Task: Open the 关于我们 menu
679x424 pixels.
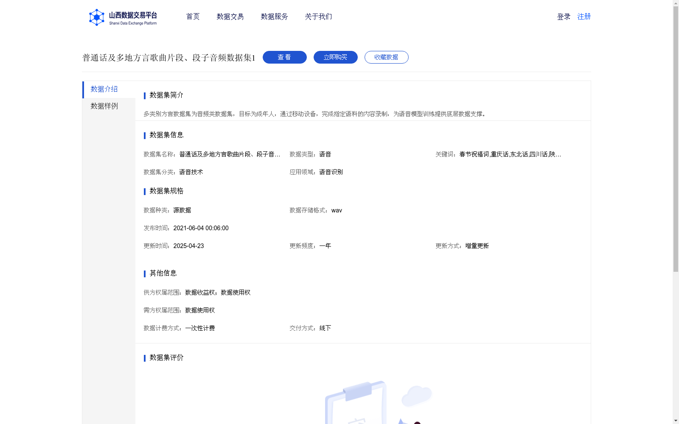Action: coord(318,17)
